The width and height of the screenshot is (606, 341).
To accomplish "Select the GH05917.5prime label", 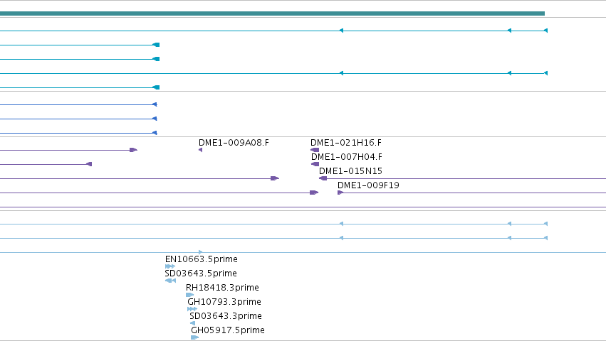I will click(x=228, y=330).
